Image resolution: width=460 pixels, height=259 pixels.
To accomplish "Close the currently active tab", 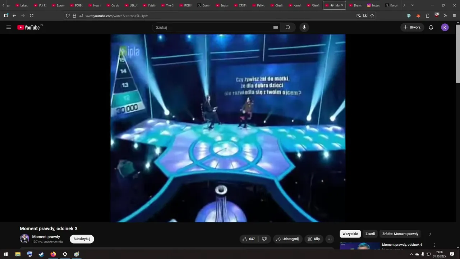I will click(x=342, y=5).
